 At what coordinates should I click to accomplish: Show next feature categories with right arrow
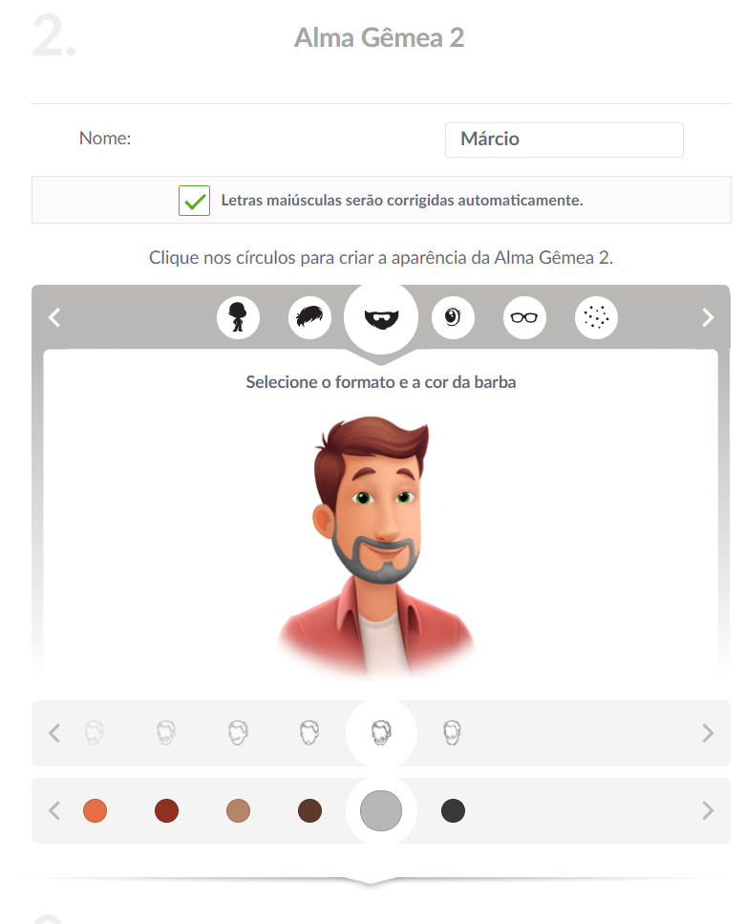click(708, 318)
